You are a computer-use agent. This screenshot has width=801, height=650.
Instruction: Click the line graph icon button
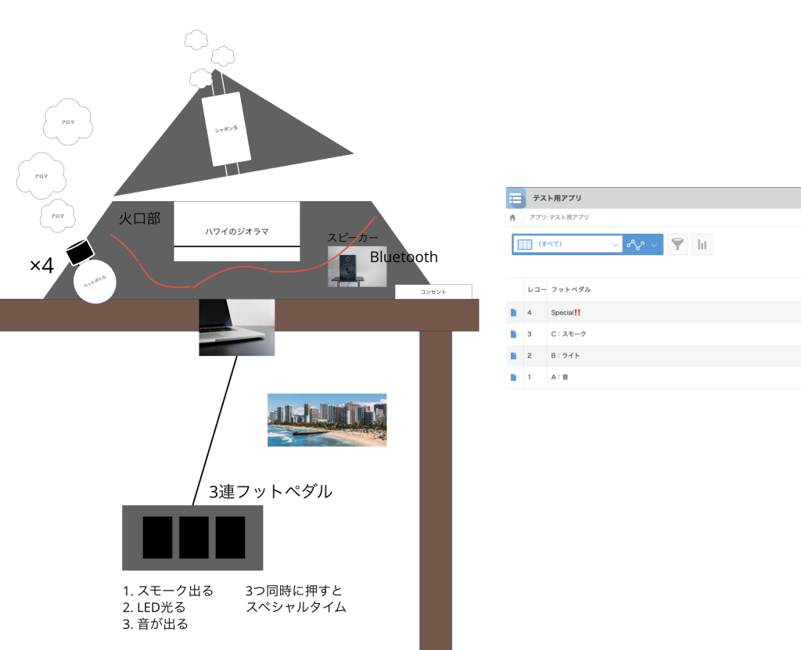[635, 244]
